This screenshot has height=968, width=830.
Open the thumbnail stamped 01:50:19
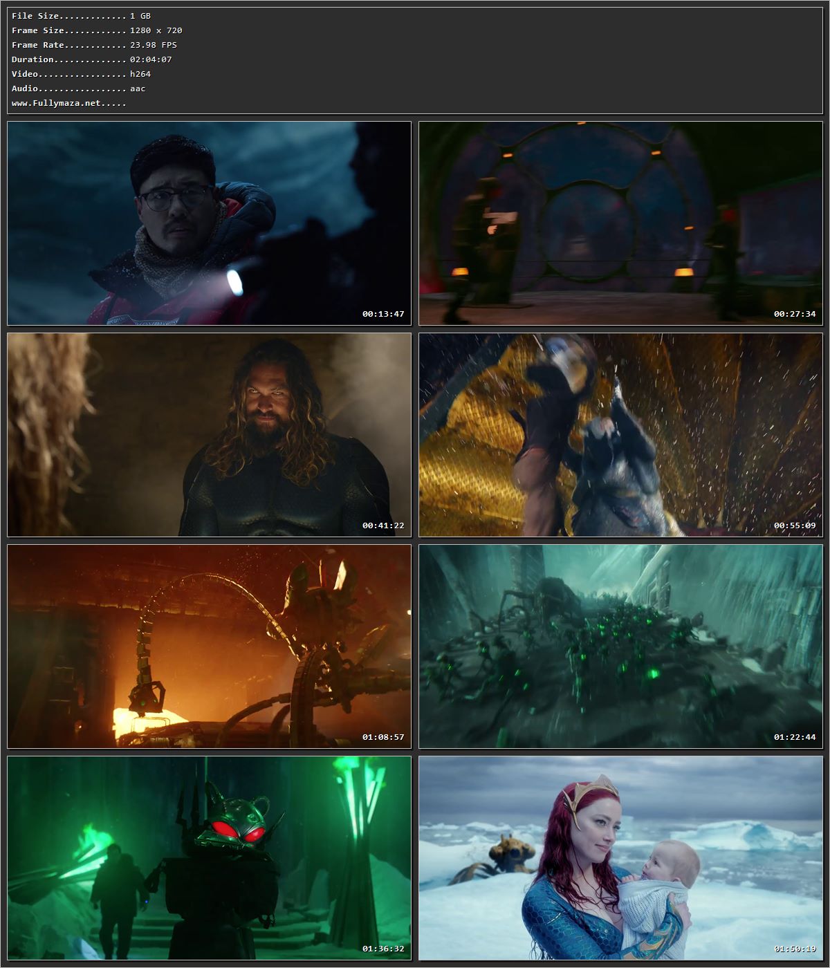tap(620, 858)
